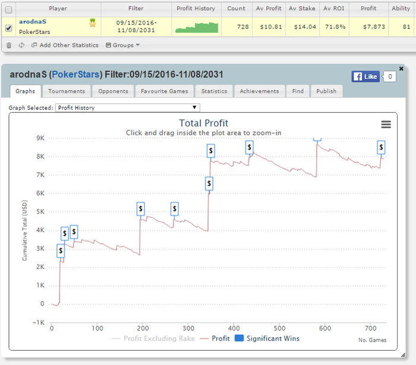Screen dimensions: 416x365
Task: Tick the select-all checkbox in table header
Action: coord(9,10)
